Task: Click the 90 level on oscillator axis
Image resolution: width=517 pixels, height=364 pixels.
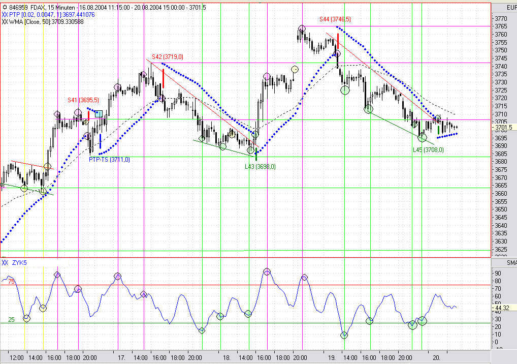Action: pyautogui.click(x=498, y=273)
